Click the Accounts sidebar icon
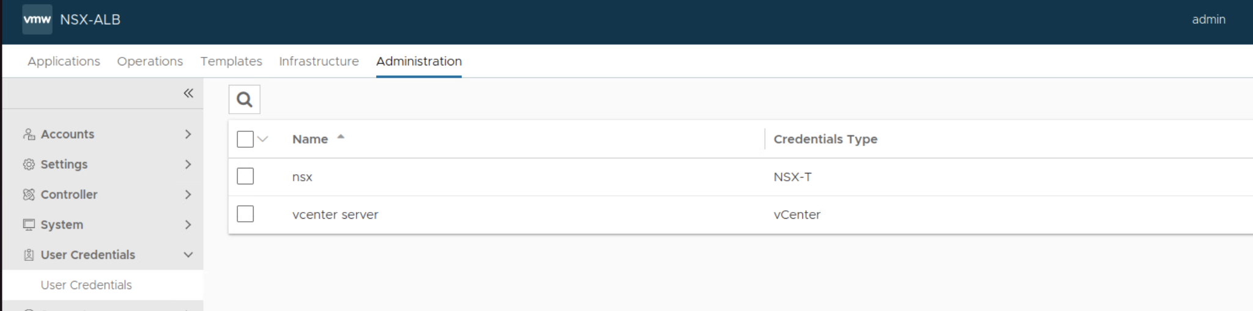 point(29,134)
